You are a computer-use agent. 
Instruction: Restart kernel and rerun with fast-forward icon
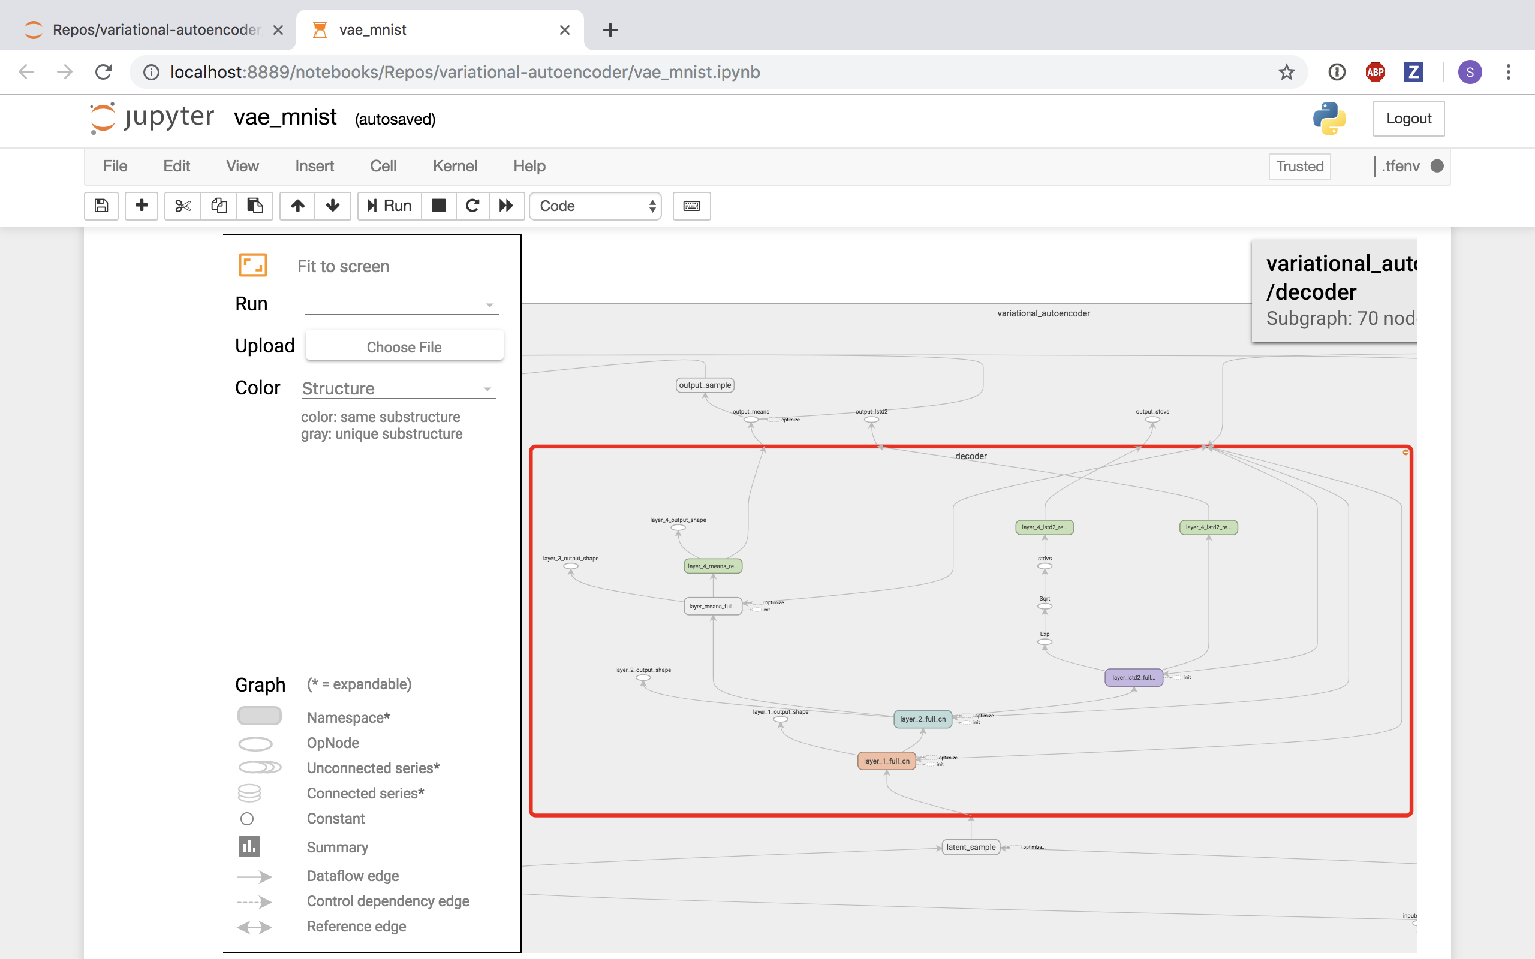click(505, 206)
